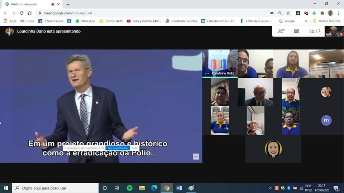The width and height of the screenshot is (344, 193).
Task: Bookmark this page with the star icon
Action: pyautogui.click(x=288, y=13)
